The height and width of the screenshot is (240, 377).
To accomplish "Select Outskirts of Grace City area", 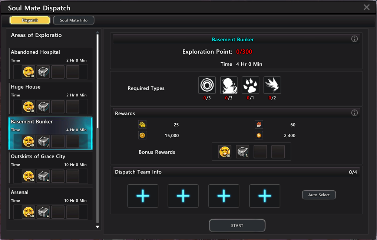I will point(51,168).
